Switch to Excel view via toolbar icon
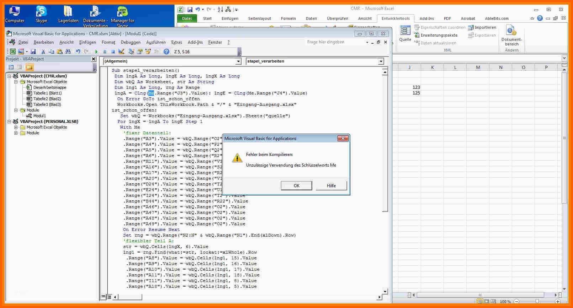The height and width of the screenshot is (308, 573). [12, 52]
